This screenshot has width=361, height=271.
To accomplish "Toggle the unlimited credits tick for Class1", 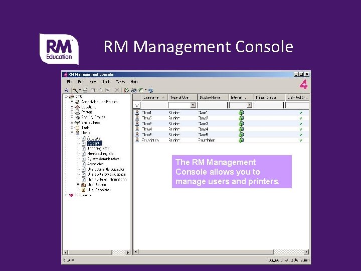I will [301, 113].
